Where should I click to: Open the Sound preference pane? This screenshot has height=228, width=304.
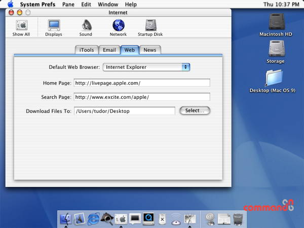86,28
